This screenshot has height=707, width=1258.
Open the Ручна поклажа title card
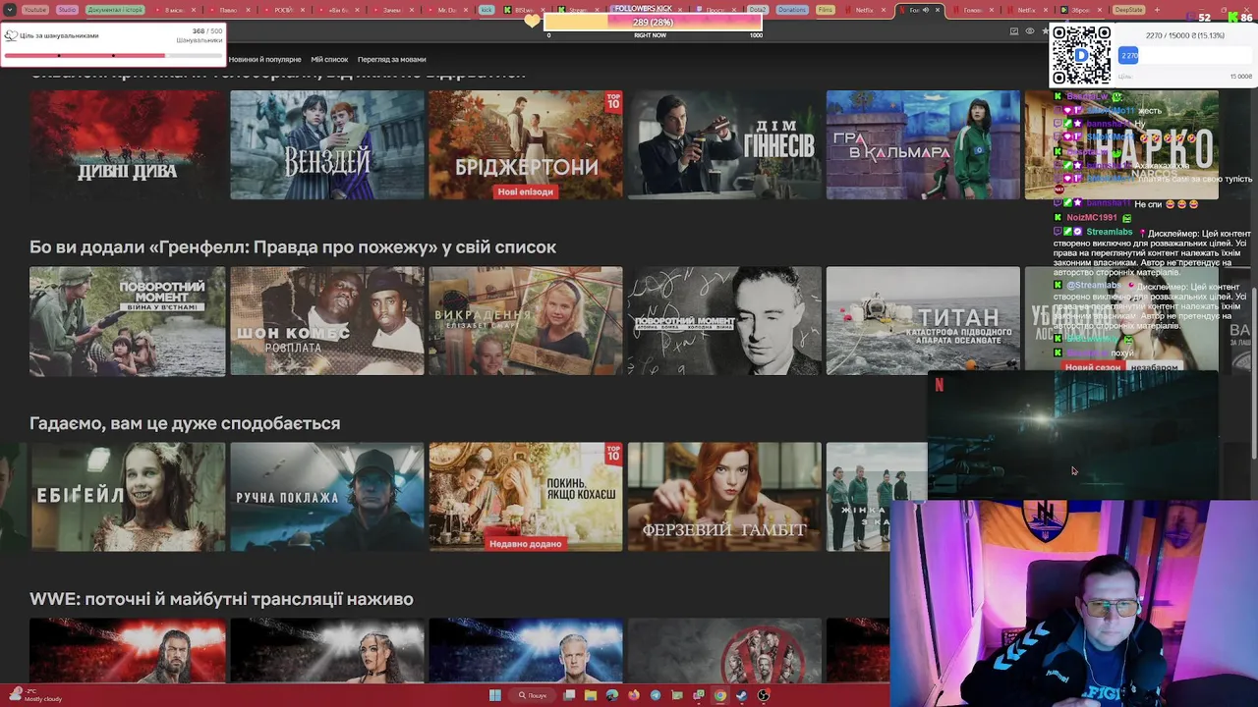coord(327,497)
